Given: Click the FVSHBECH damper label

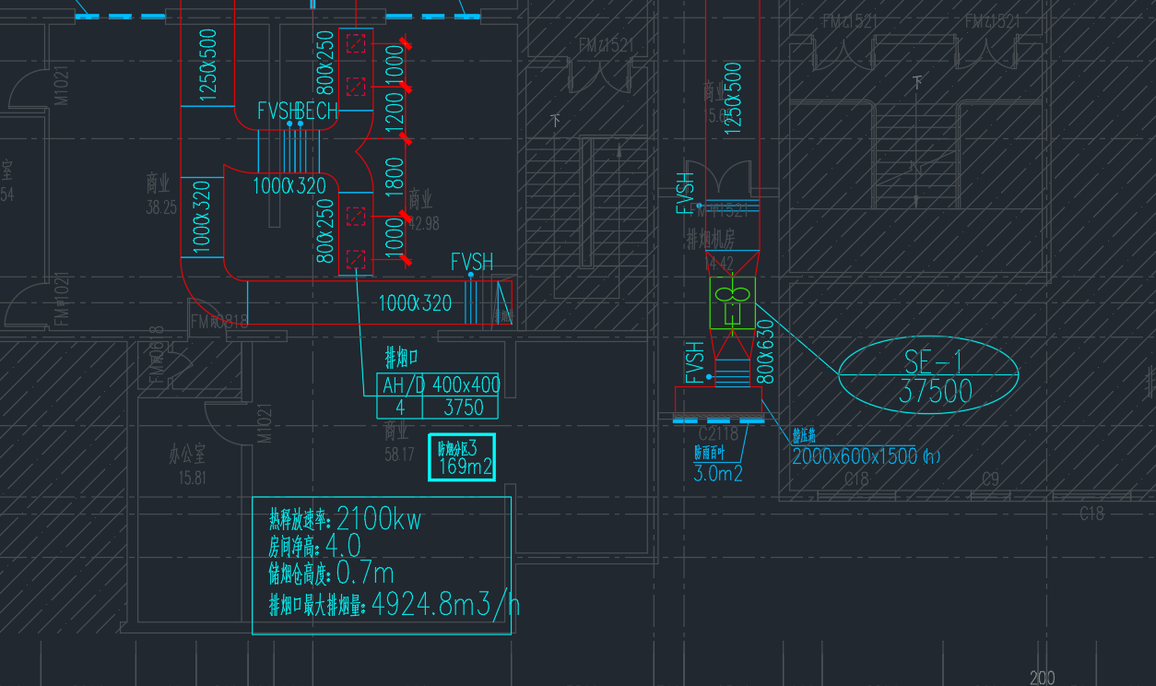Looking at the screenshot, I should tap(297, 112).
